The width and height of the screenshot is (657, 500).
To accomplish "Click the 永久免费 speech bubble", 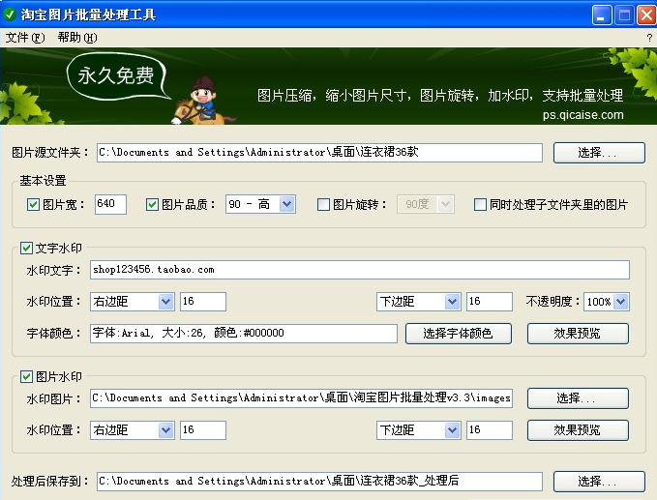I will coord(116,77).
